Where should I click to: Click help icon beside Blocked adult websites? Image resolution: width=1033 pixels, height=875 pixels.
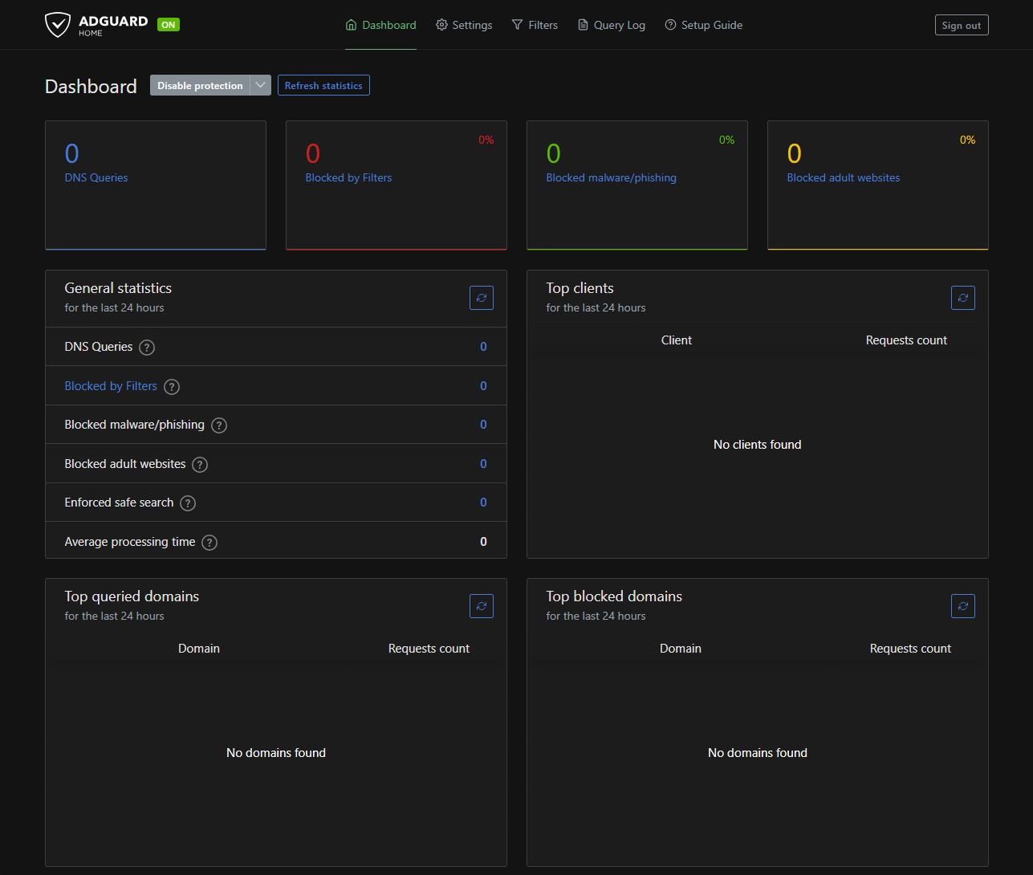point(200,465)
